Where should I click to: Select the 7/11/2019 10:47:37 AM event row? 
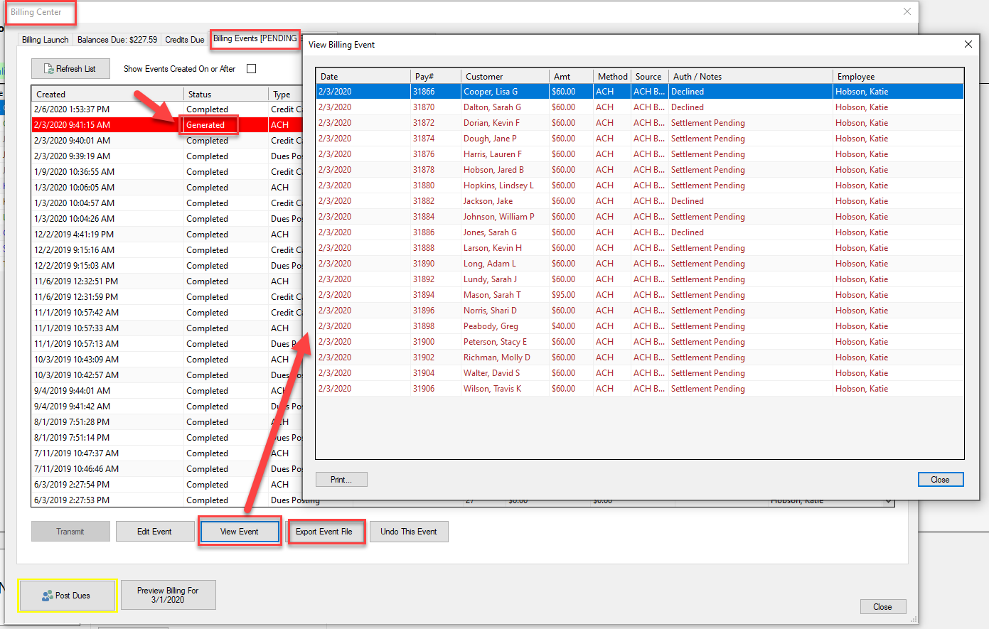click(x=167, y=453)
